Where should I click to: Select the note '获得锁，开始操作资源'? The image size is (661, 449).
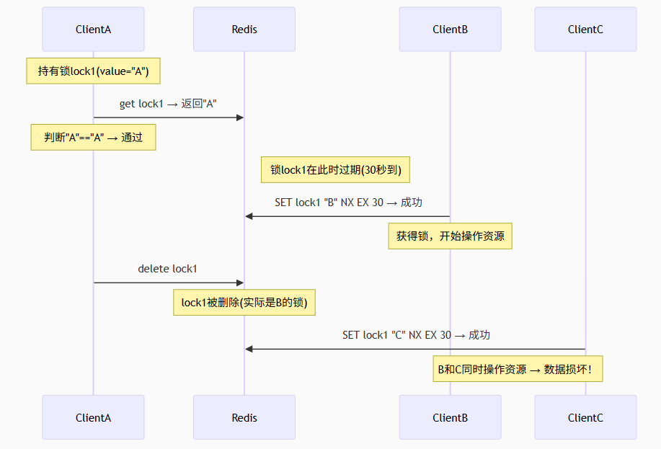[x=450, y=236]
